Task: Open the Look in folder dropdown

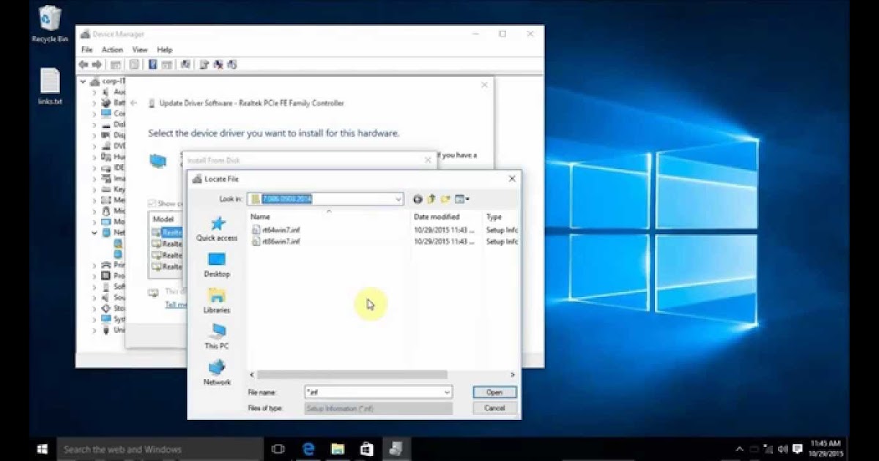Action: (398, 199)
